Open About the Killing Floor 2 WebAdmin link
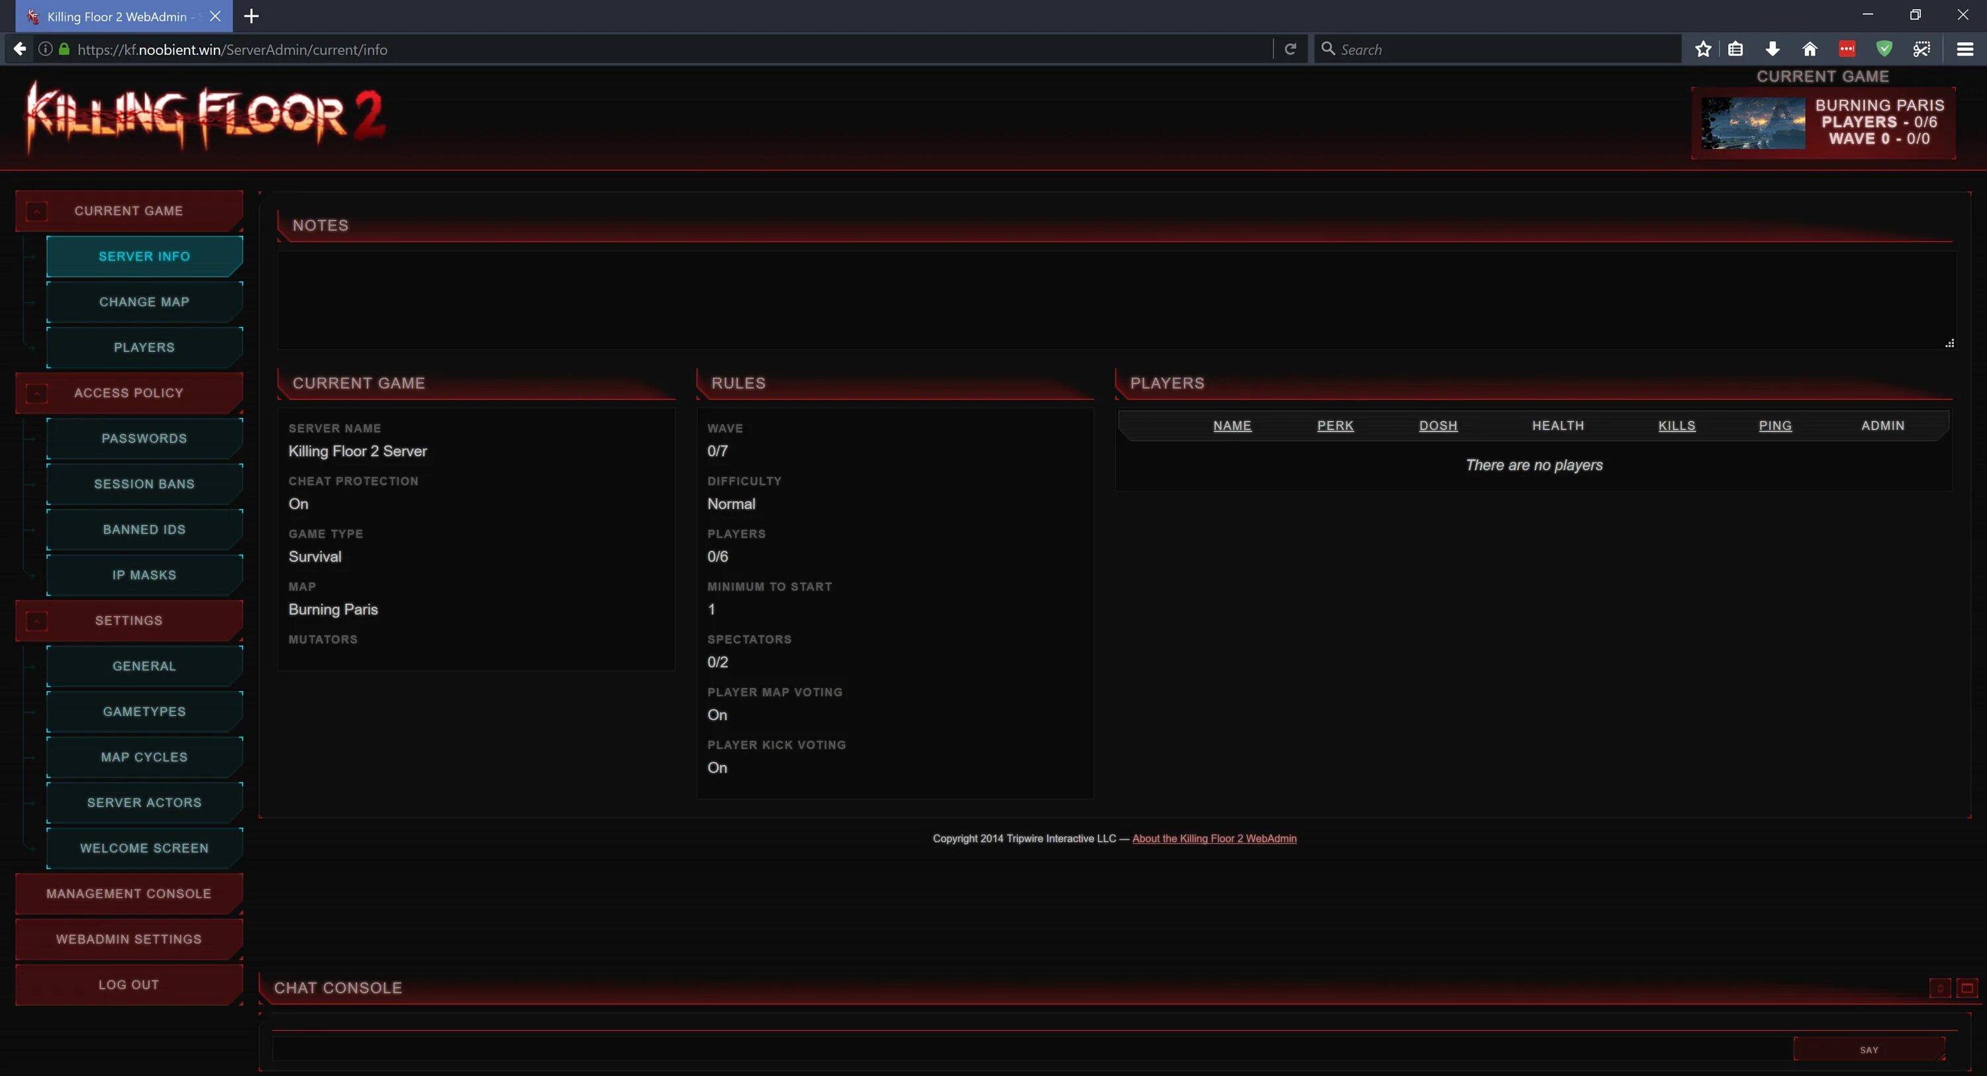The width and height of the screenshot is (1987, 1076). pos(1214,838)
